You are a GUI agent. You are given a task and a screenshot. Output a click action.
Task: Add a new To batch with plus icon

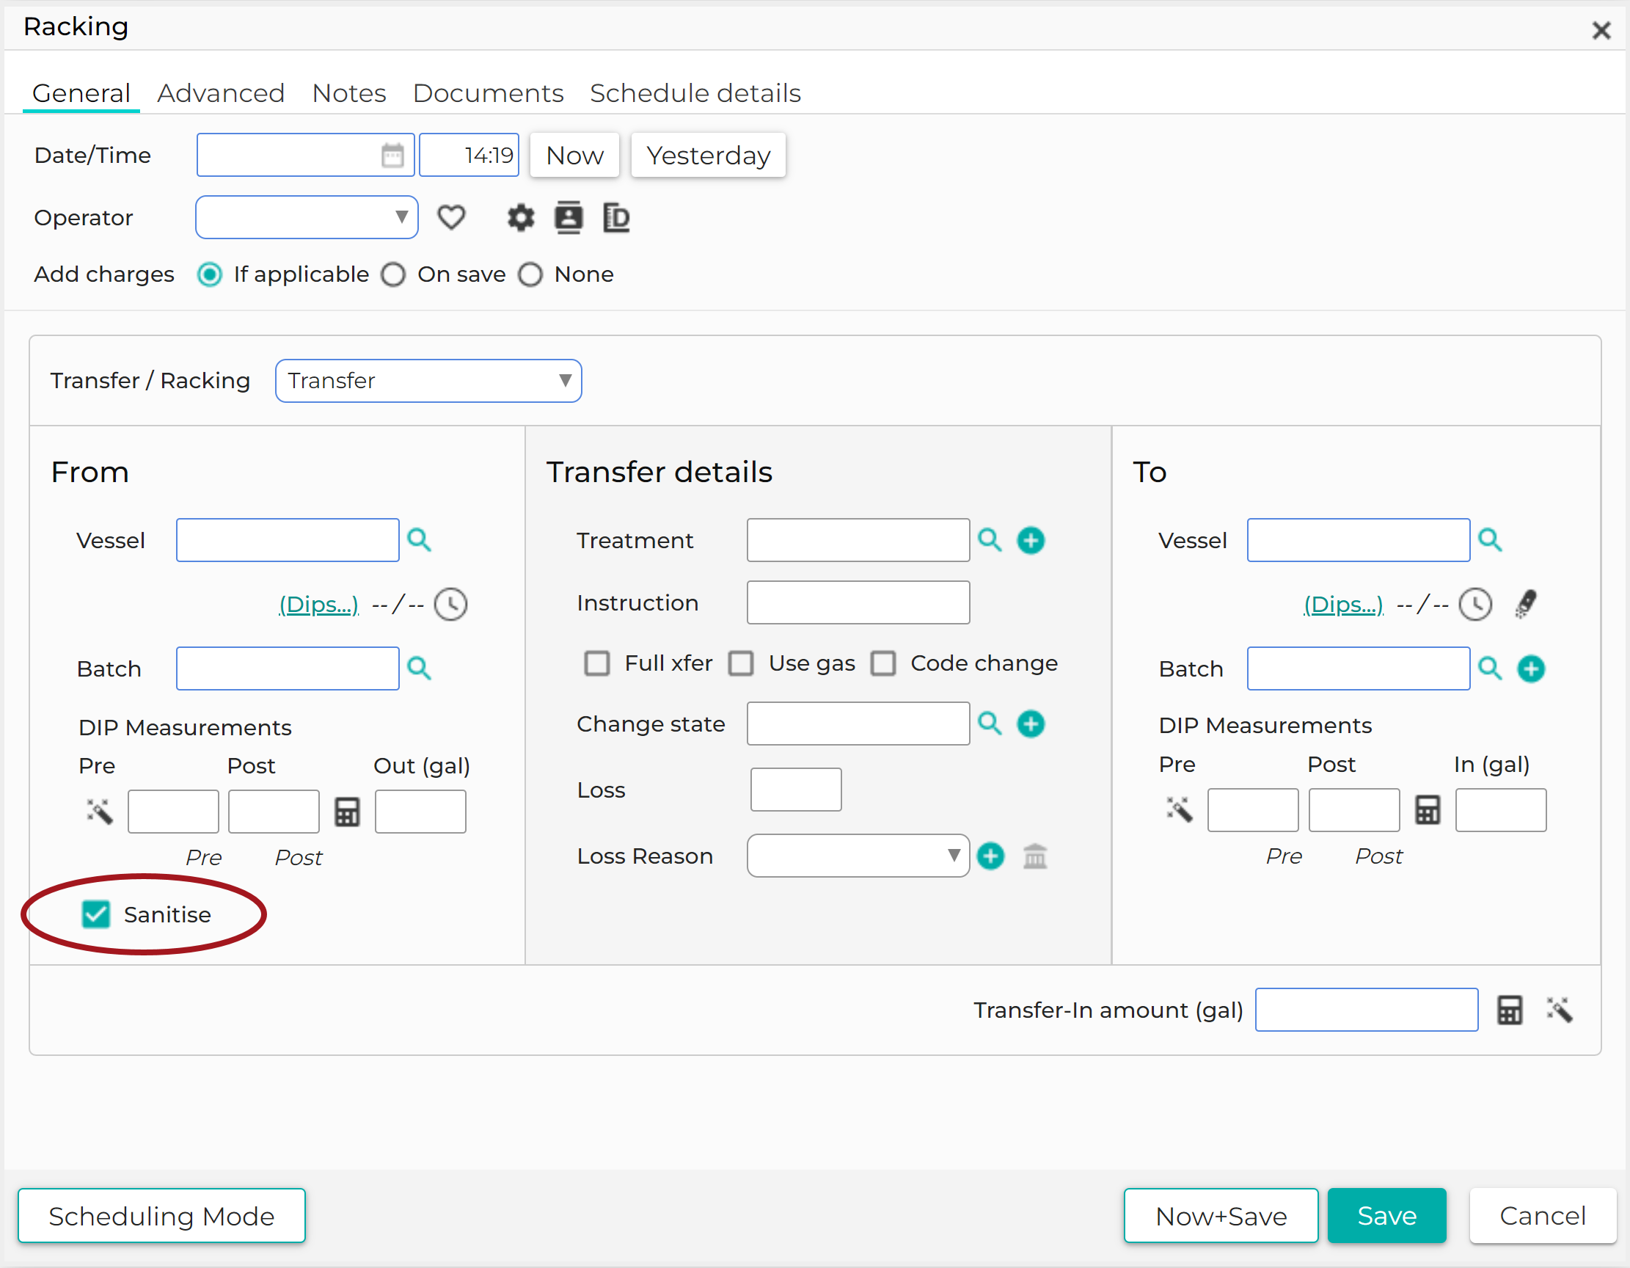click(1532, 668)
